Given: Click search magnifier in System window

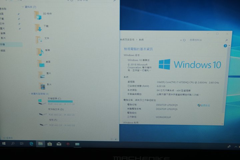Looking at the screenshot, I should (x=227, y=40).
